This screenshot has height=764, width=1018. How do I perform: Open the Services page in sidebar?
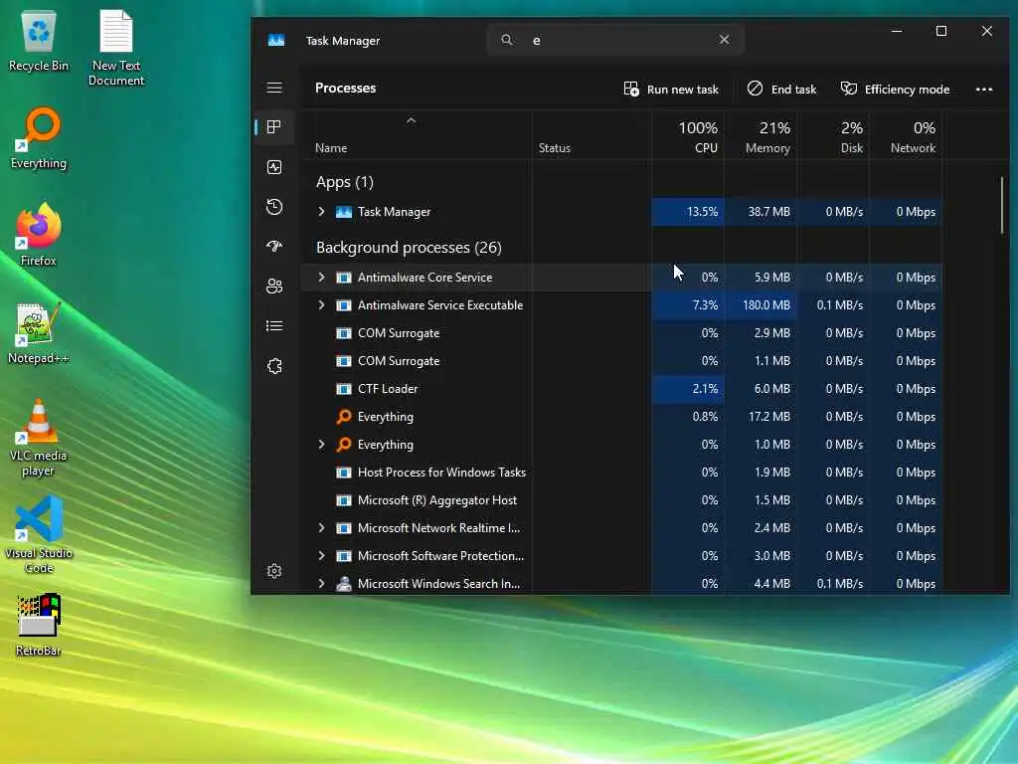(274, 366)
